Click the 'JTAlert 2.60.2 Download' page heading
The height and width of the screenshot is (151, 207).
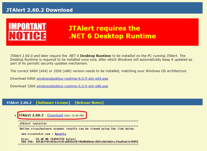(39, 10)
